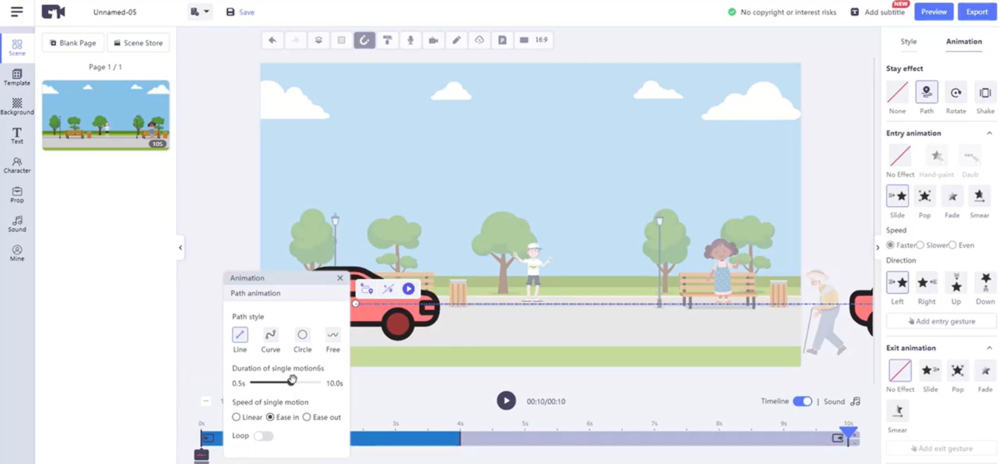
Task: Choose Slide exit animation
Action: pyautogui.click(x=930, y=370)
